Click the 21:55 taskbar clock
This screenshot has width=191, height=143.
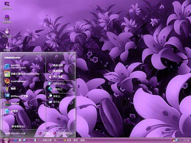186,140
